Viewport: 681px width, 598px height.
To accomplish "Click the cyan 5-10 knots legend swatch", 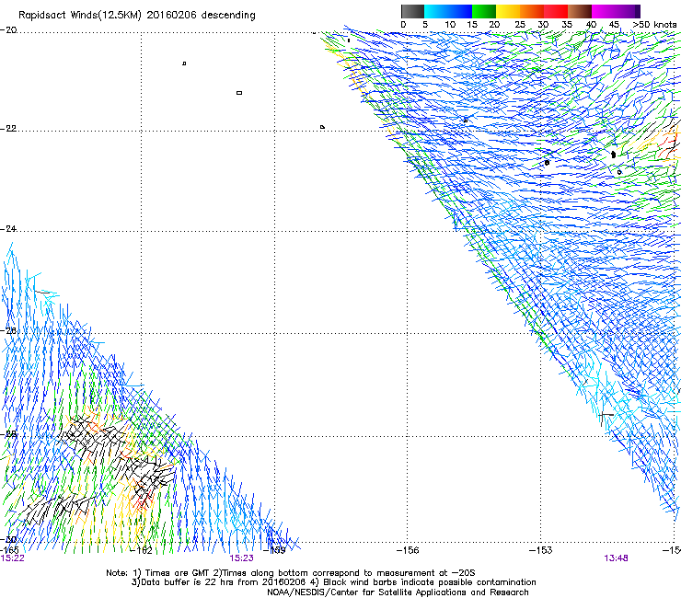I will pyautogui.click(x=435, y=11).
